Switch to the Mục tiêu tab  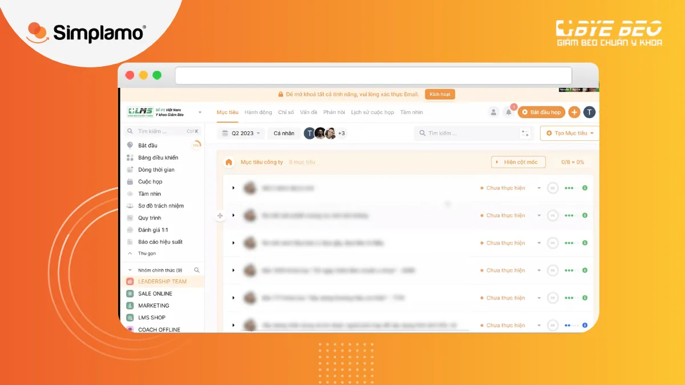[227, 112]
